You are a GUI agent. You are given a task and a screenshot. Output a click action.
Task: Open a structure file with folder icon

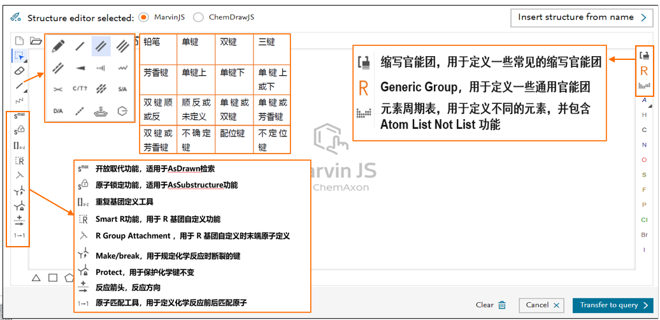(36, 41)
